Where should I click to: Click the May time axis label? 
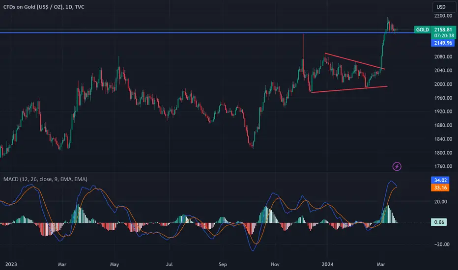[114, 264]
